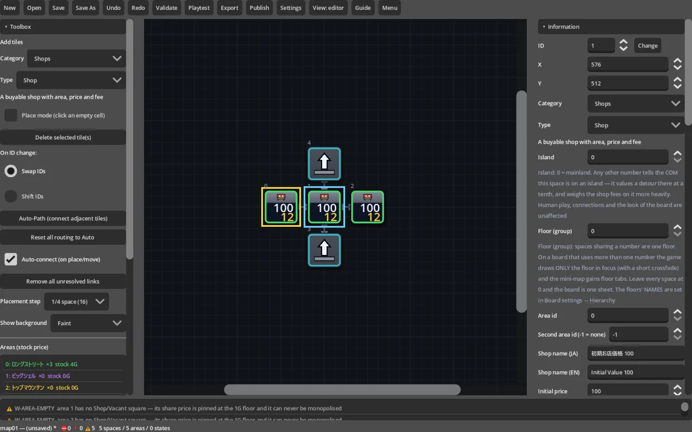The image size is (692, 432).
Task: Click Auto-Path connect adjacent tiles button
Action: tap(63, 218)
